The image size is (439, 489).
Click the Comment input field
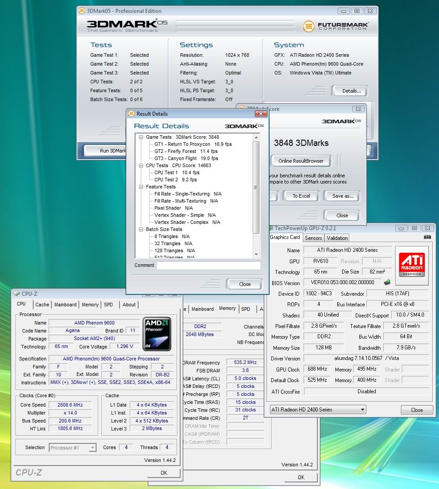click(x=208, y=266)
